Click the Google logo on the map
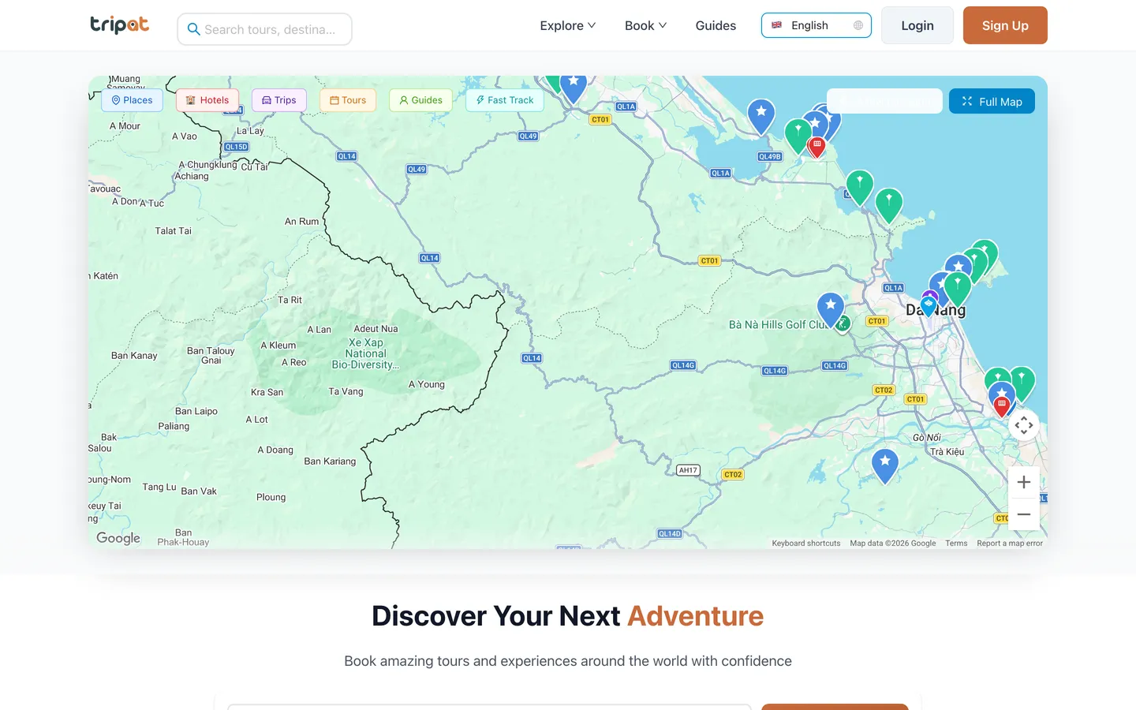This screenshot has width=1136, height=710. point(118,538)
